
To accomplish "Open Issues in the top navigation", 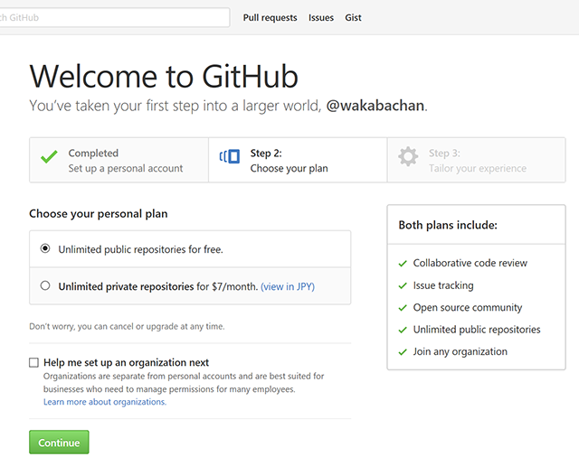I will click(321, 18).
